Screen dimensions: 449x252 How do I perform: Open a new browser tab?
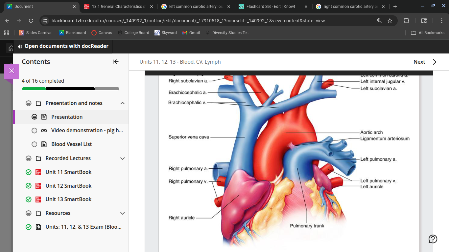point(395,7)
